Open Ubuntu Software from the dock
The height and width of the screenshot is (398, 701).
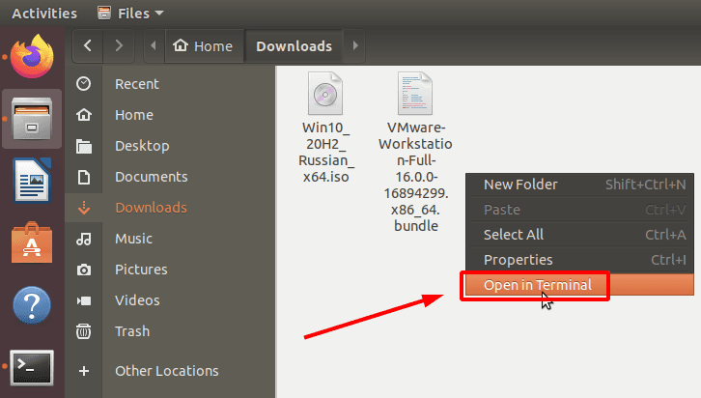pyautogui.click(x=32, y=242)
